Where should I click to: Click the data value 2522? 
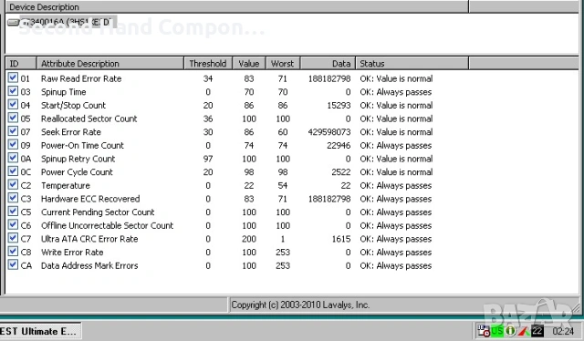tap(340, 172)
